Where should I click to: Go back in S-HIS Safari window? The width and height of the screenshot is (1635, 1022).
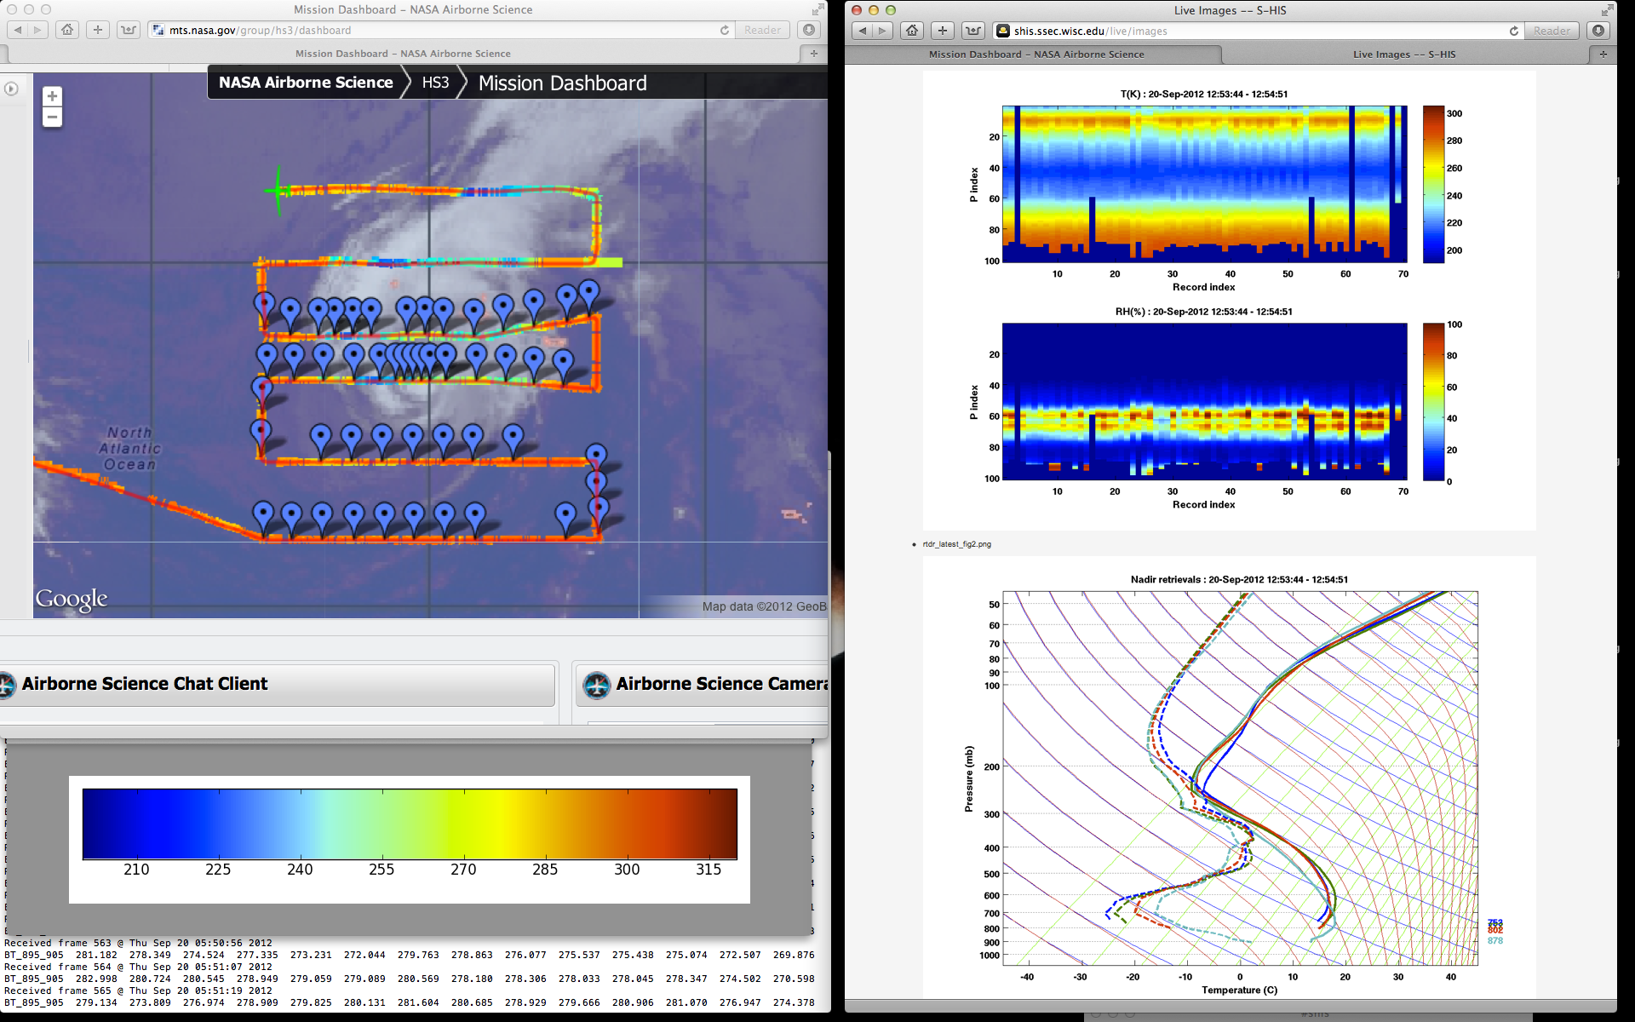point(863,31)
